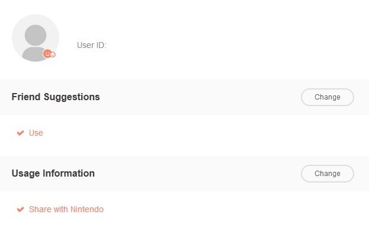This screenshot has width=369, height=227.
Task: Click the User ID label
Action: tap(92, 45)
